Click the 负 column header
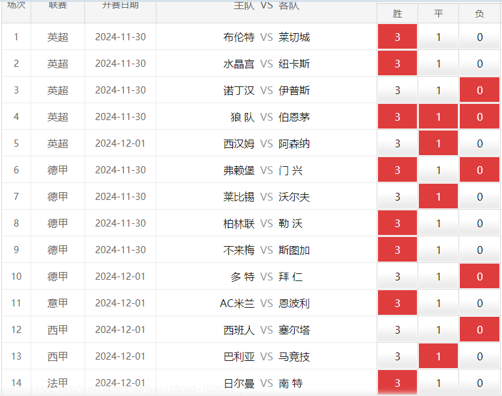502x396 pixels. pos(479,14)
